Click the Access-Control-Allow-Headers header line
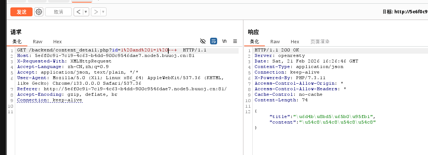This screenshot has height=155, width=428. pyautogui.click(x=300, y=89)
